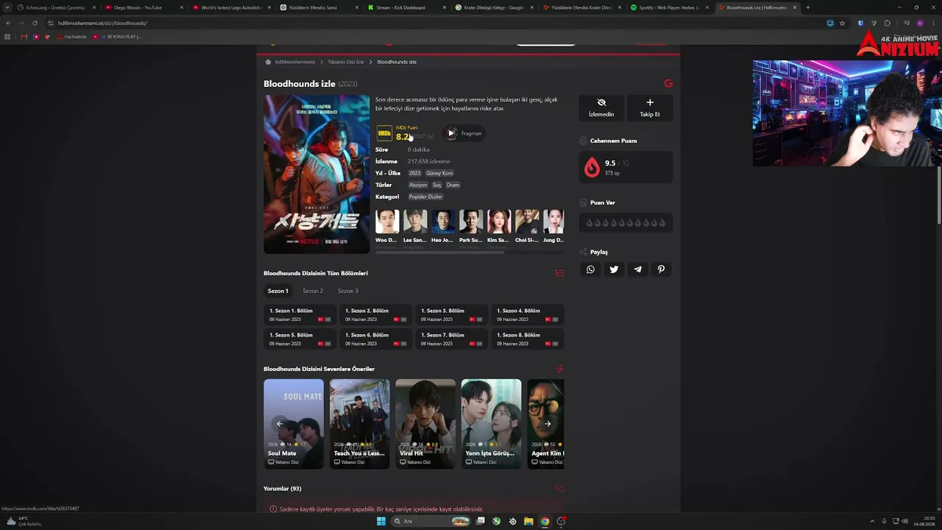Image resolution: width=942 pixels, height=530 pixels.
Task: Open the apps grid in bookmarks bar
Action: click(8, 36)
